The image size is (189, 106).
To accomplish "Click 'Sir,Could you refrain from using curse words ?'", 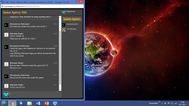I will point(28,26).
